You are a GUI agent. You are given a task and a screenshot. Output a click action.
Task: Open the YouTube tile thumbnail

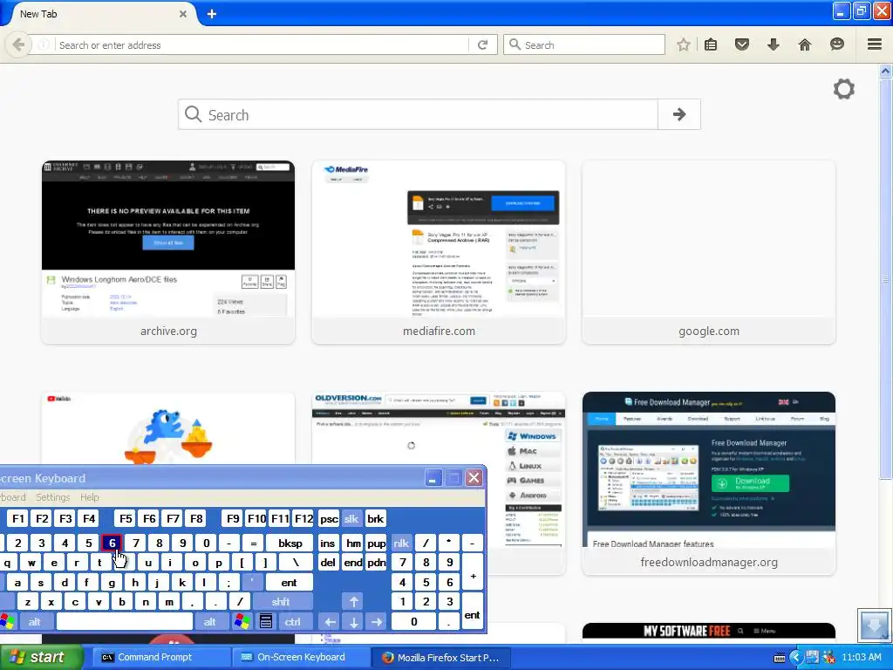(x=168, y=428)
